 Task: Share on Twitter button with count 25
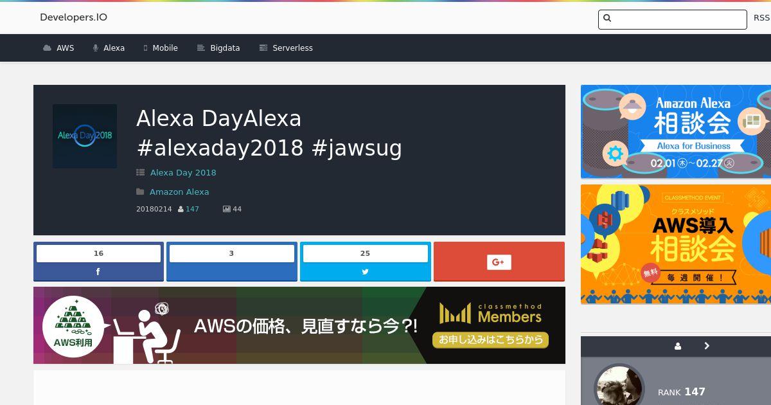coord(365,262)
